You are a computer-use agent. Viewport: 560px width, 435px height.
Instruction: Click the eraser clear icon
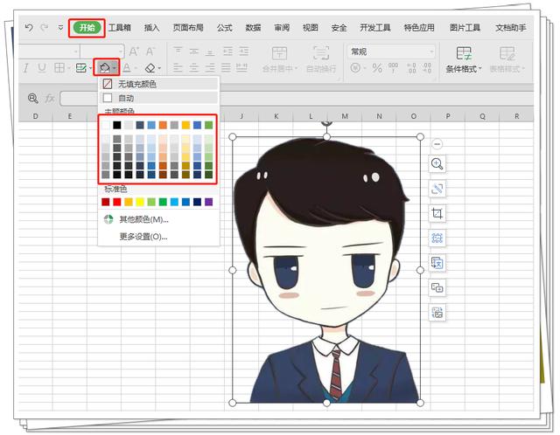(150, 68)
